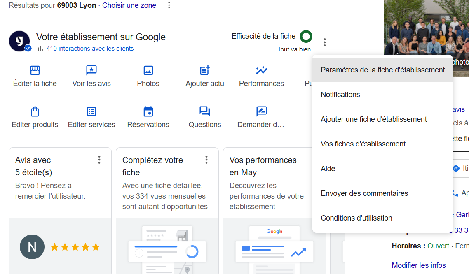Click Demander d… review request icon
This screenshot has height=274, width=469.
262,111
